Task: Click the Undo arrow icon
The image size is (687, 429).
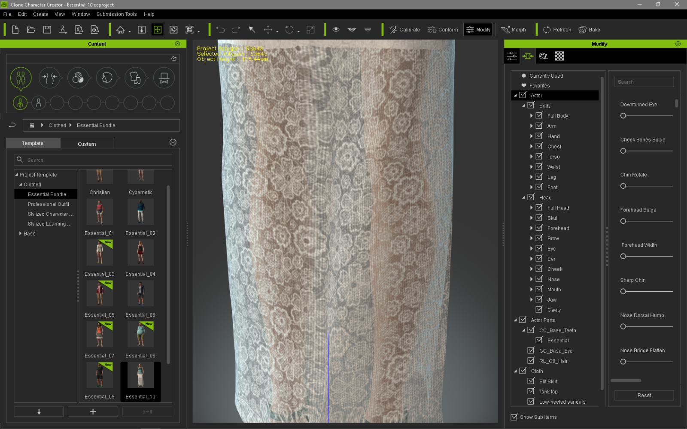Action: point(220,30)
